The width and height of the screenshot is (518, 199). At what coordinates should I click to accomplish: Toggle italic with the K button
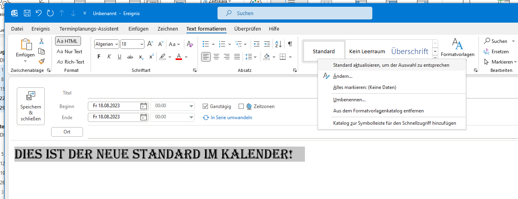tap(109, 57)
